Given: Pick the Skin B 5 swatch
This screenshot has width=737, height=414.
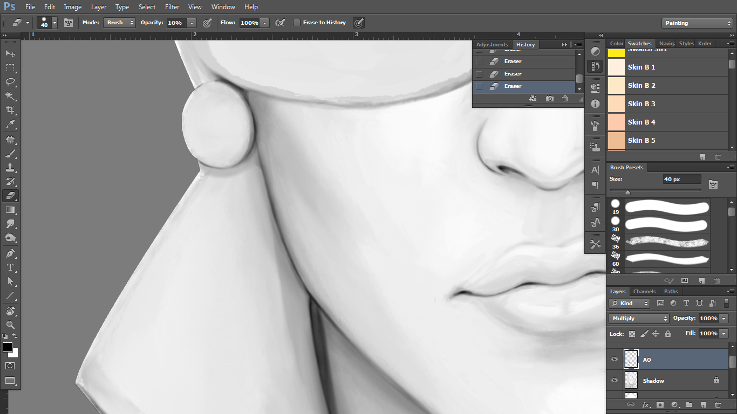Looking at the screenshot, I should (x=667, y=141).
